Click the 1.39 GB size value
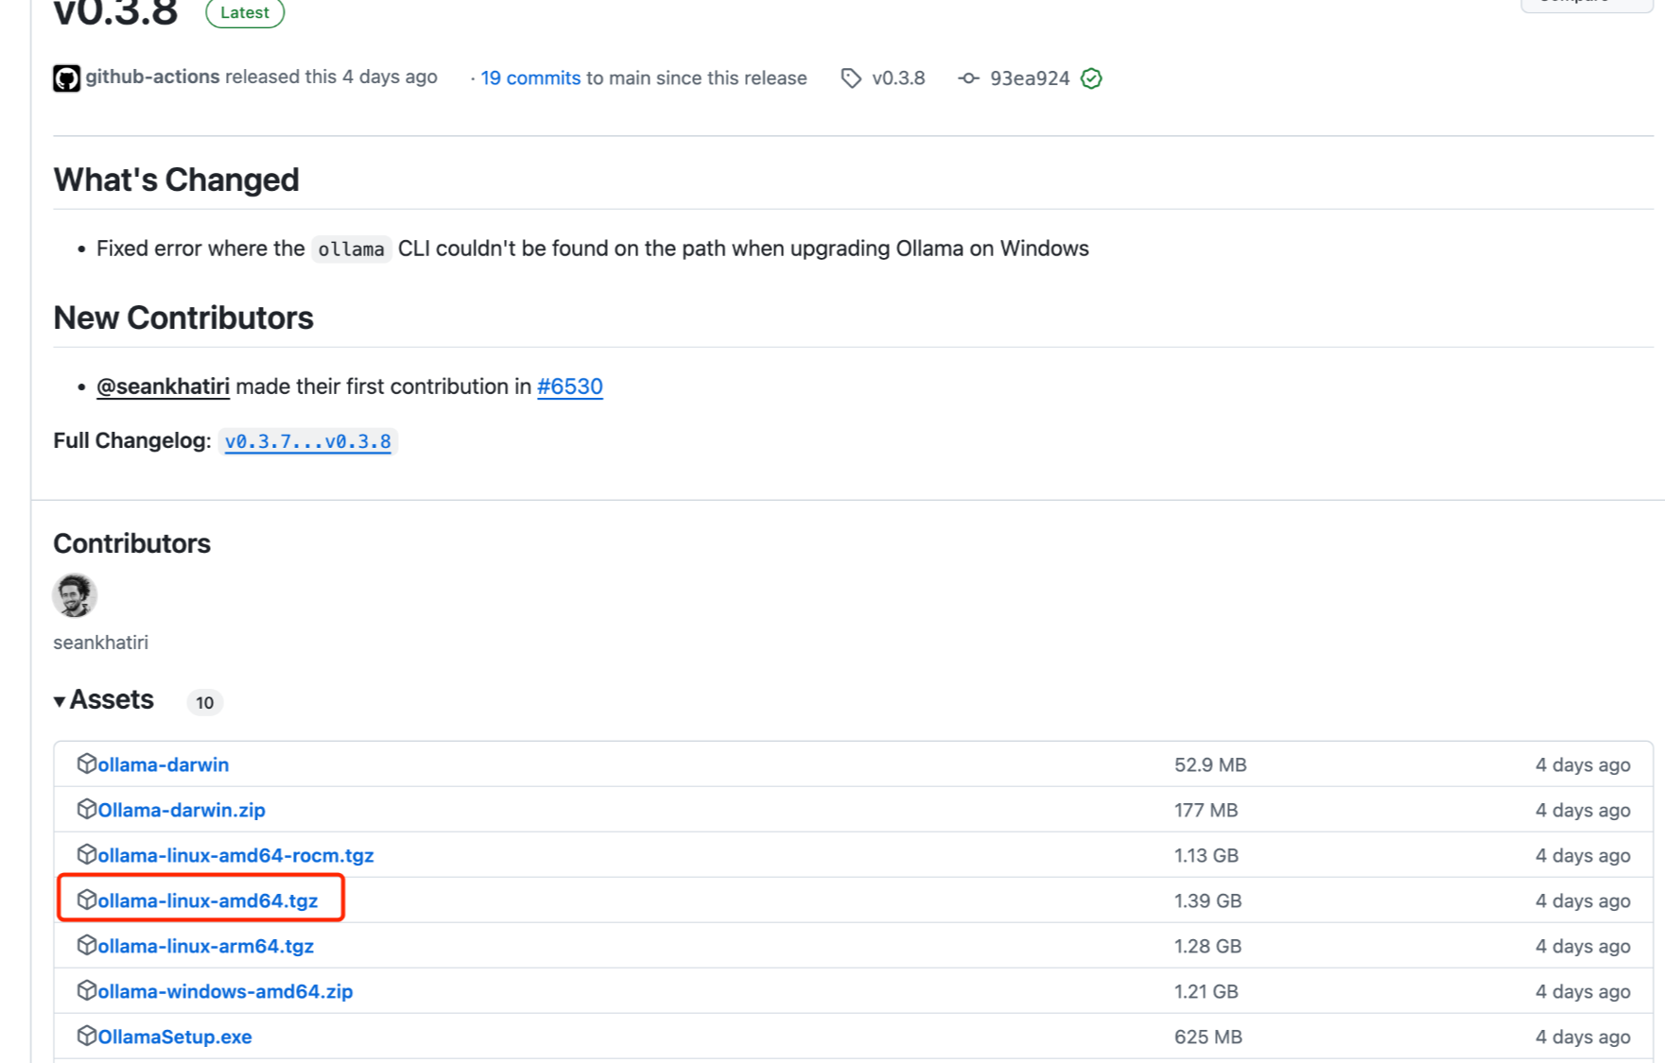 coord(1208,900)
